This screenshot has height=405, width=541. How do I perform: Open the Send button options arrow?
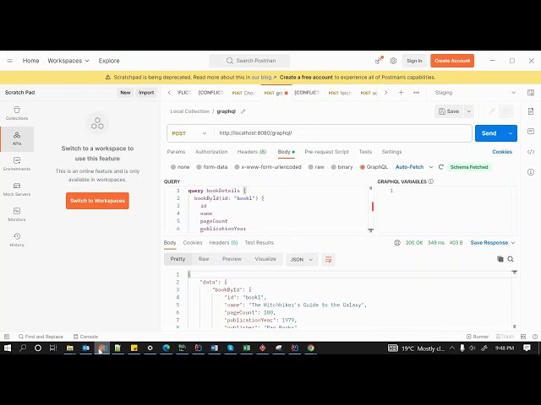pos(511,133)
